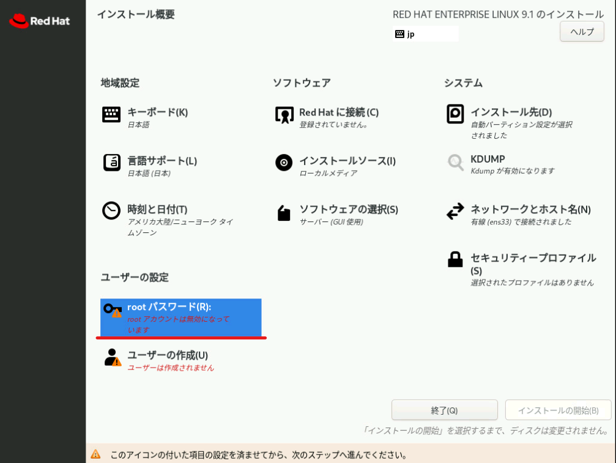This screenshot has height=463, width=616.
Task: Click the 有線 (ens33) で接続されました status
Action: [x=521, y=222]
